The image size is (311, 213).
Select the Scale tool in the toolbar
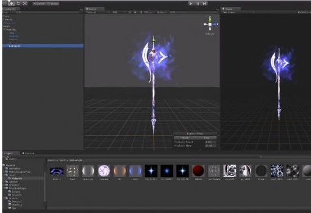coord(25,3)
